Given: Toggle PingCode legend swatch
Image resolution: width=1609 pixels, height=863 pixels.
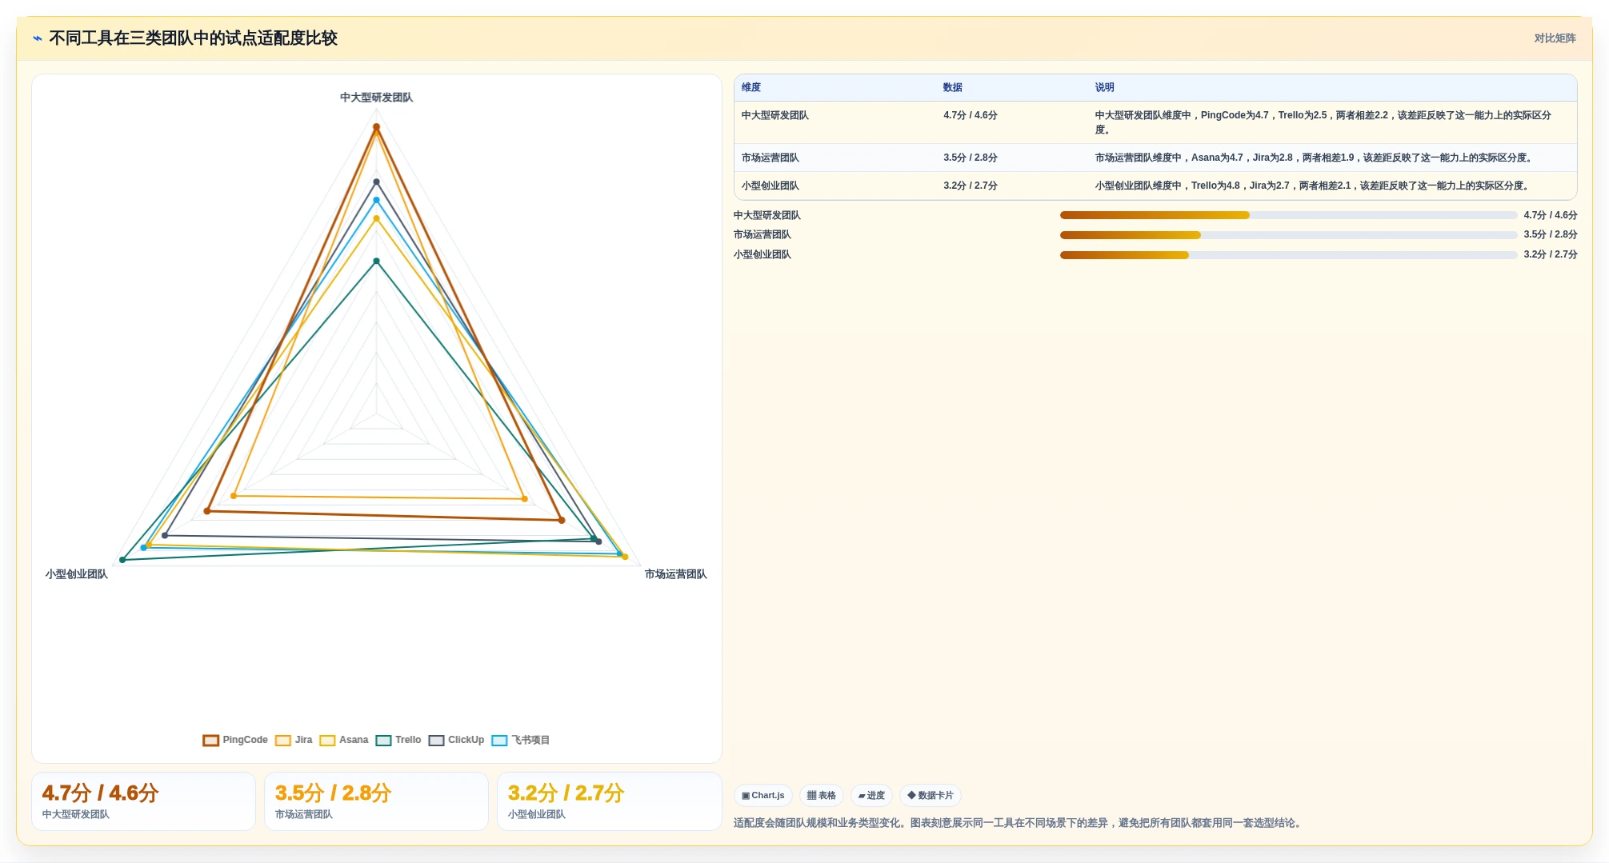Looking at the screenshot, I should tap(211, 741).
